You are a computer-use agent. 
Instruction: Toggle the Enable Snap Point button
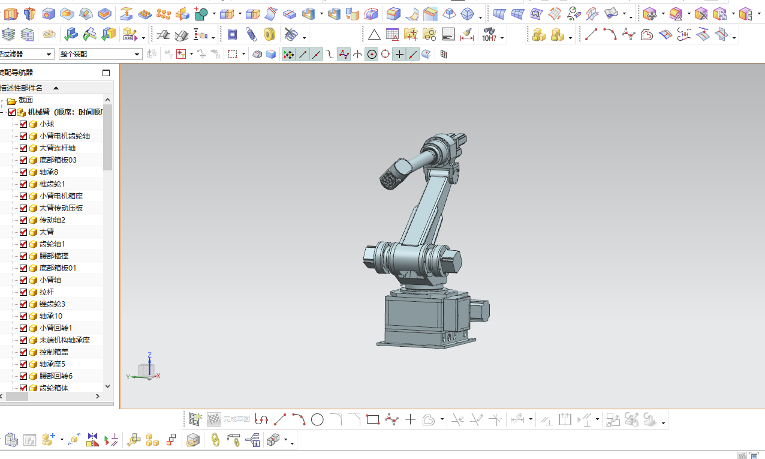coord(288,55)
